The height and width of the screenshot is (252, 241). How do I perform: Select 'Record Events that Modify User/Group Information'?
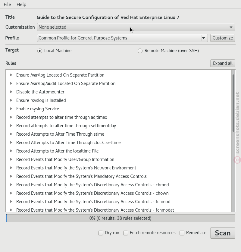[65, 159]
